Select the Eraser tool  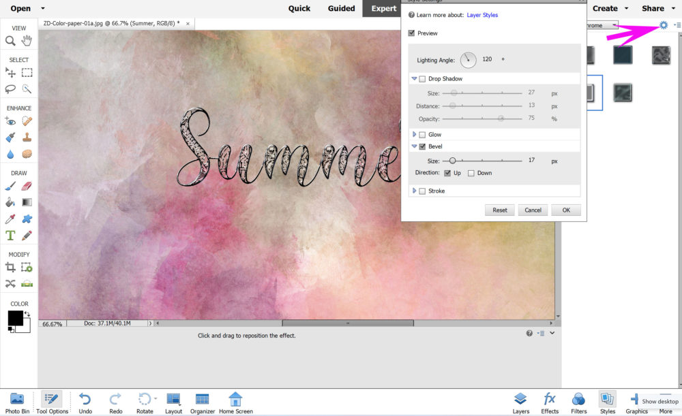point(27,187)
